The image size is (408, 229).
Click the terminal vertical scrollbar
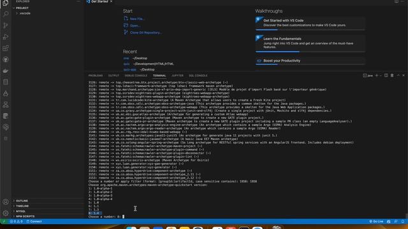pyautogui.click(x=406, y=216)
